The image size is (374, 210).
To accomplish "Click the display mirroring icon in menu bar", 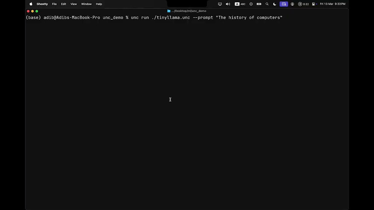I will [220, 4].
